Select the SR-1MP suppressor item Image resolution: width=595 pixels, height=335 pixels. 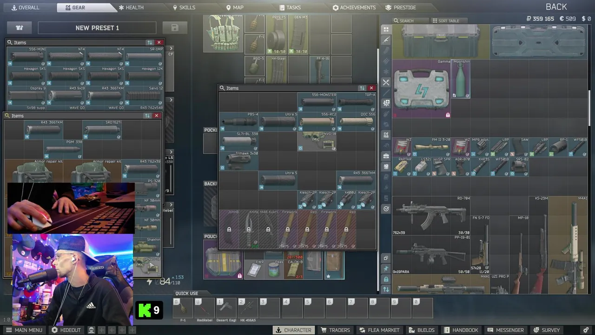[144, 56]
